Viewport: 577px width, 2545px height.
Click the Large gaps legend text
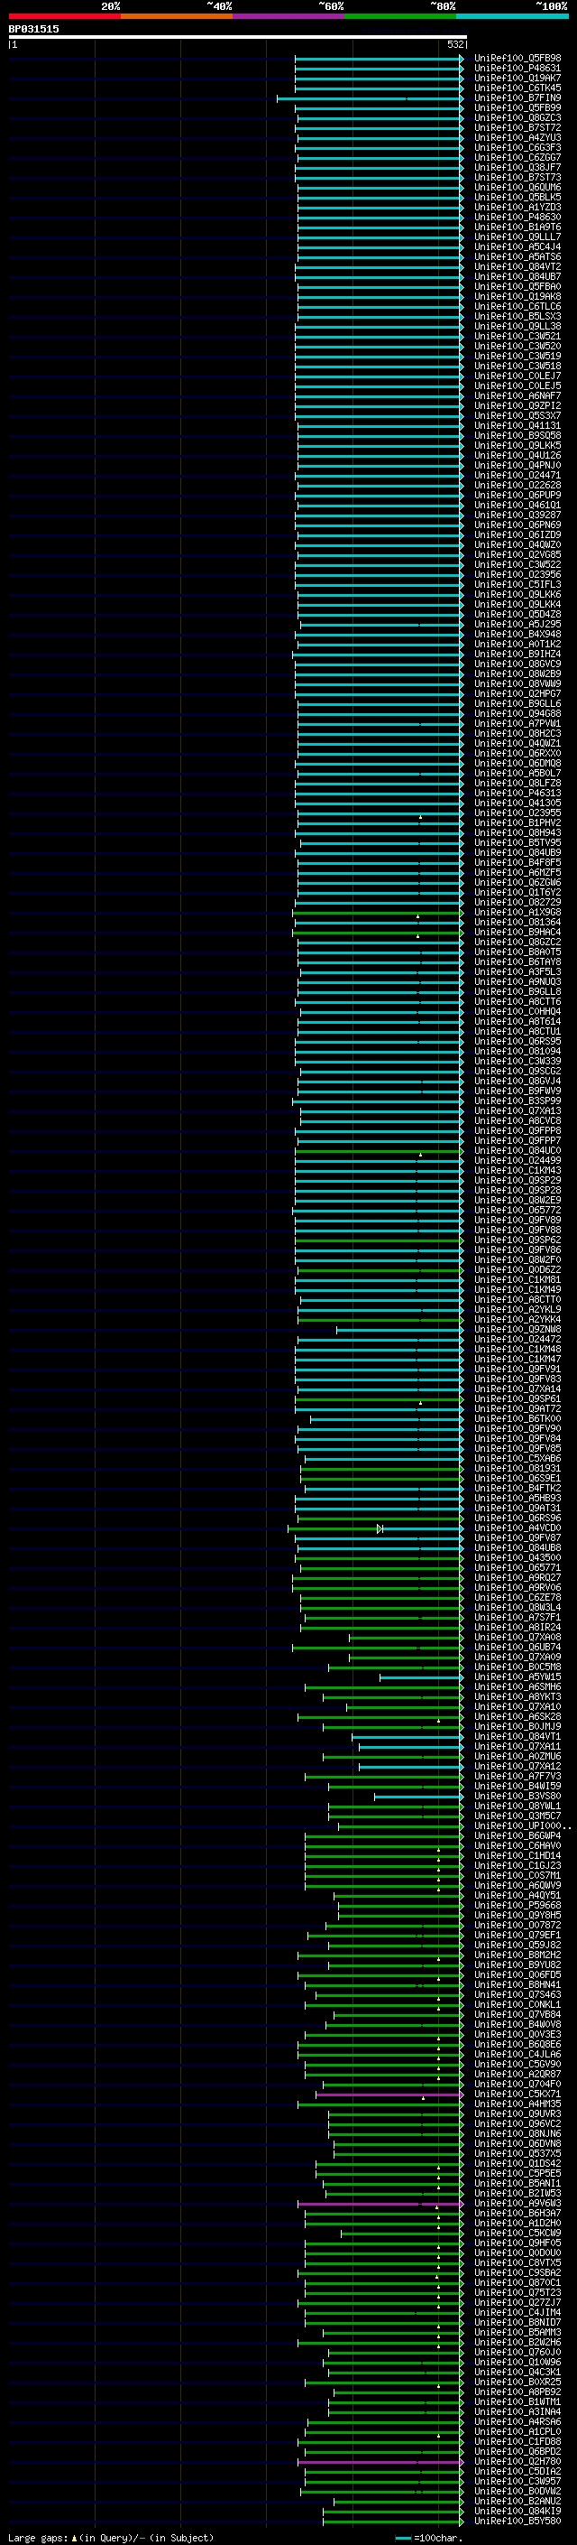click(112, 2537)
